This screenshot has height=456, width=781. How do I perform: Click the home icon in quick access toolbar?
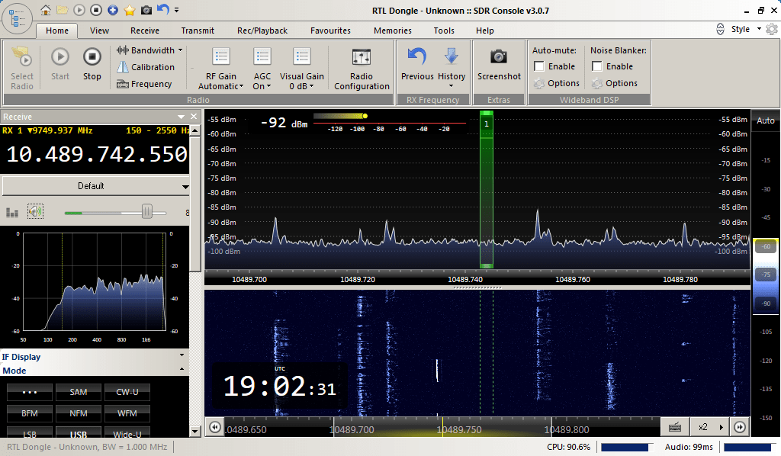pos(45,9)
